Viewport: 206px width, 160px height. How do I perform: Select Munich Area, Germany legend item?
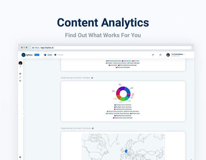tap(115, 111)
